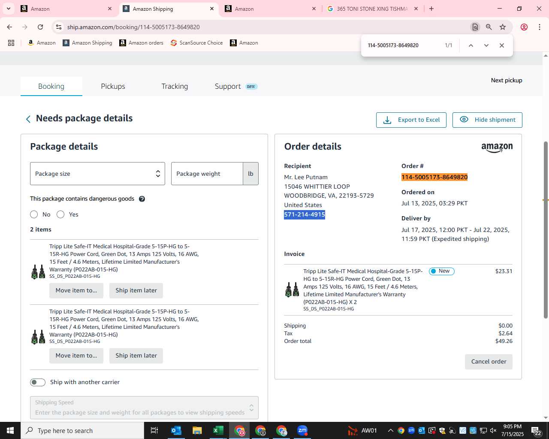This screenshot has width=549, height=439.
Task: Open AW01 taskbar widget
Action: pos(362,430)
